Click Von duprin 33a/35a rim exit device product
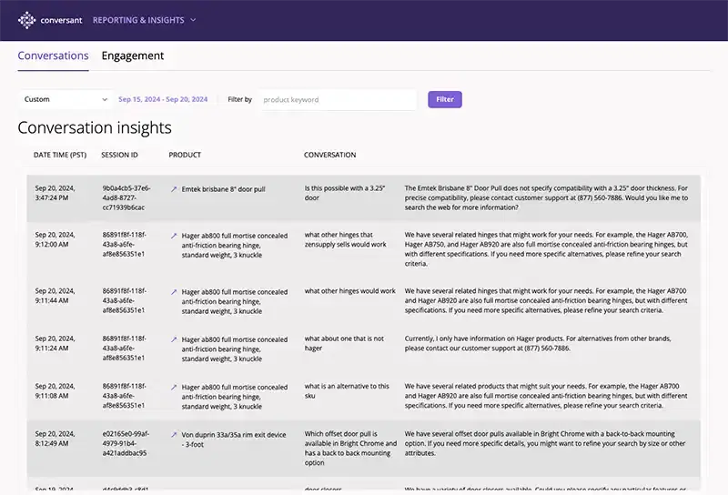The image size is (728, 495). click(234, 439)
